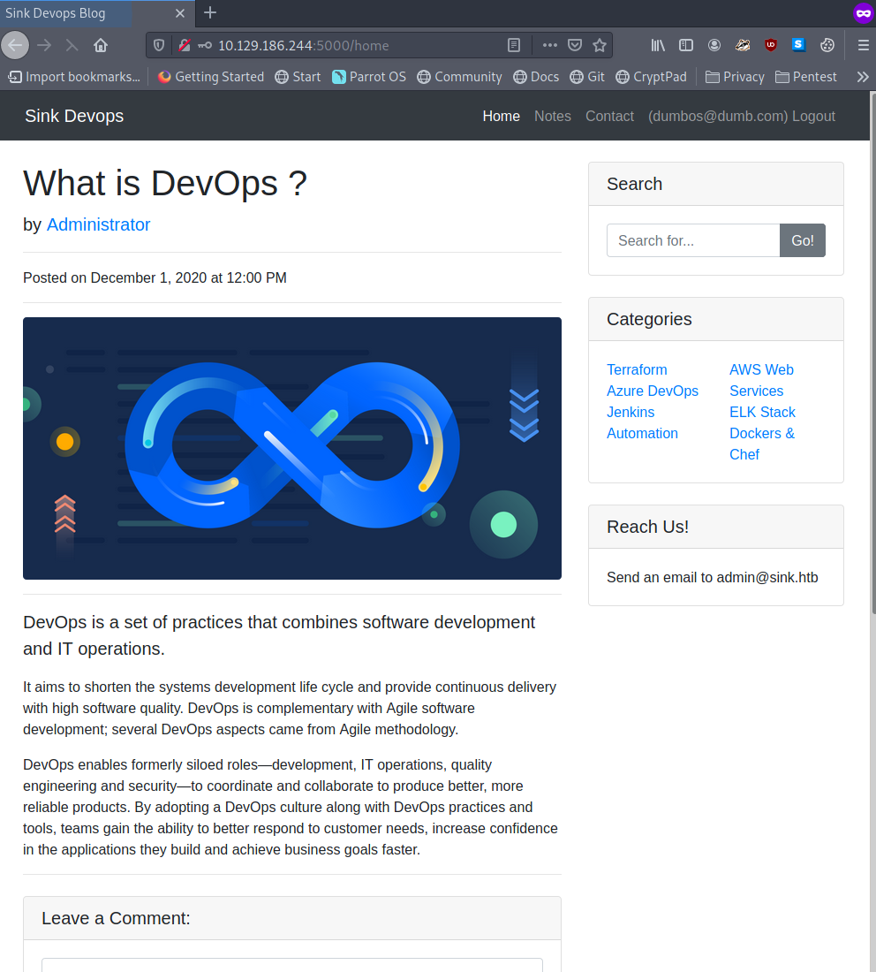Open the Notes page in navbar

coord(552,116)
